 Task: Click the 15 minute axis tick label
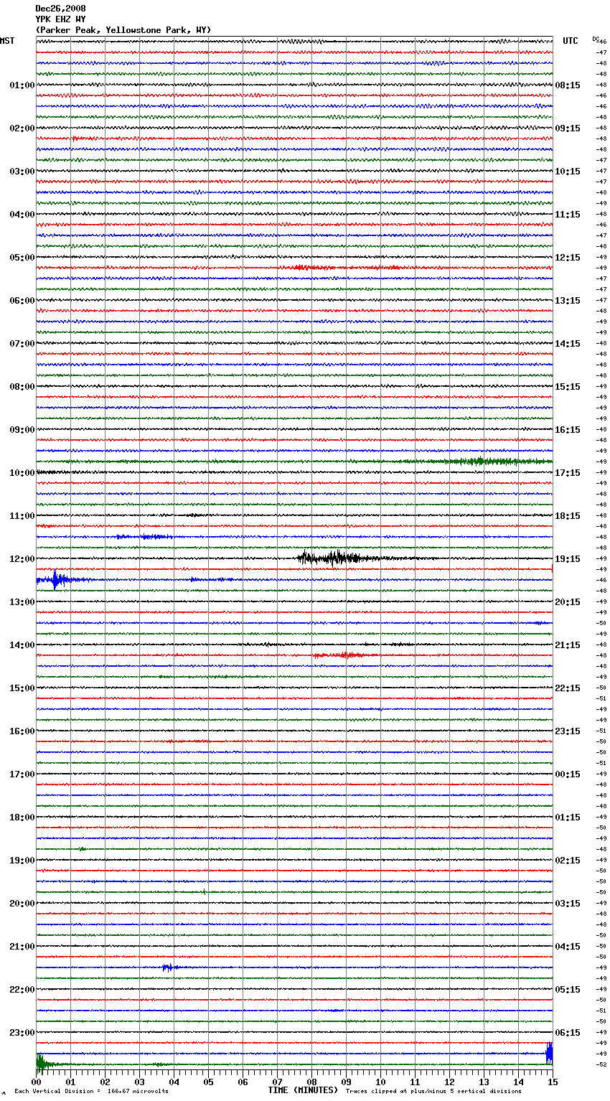coord(552,1082)
